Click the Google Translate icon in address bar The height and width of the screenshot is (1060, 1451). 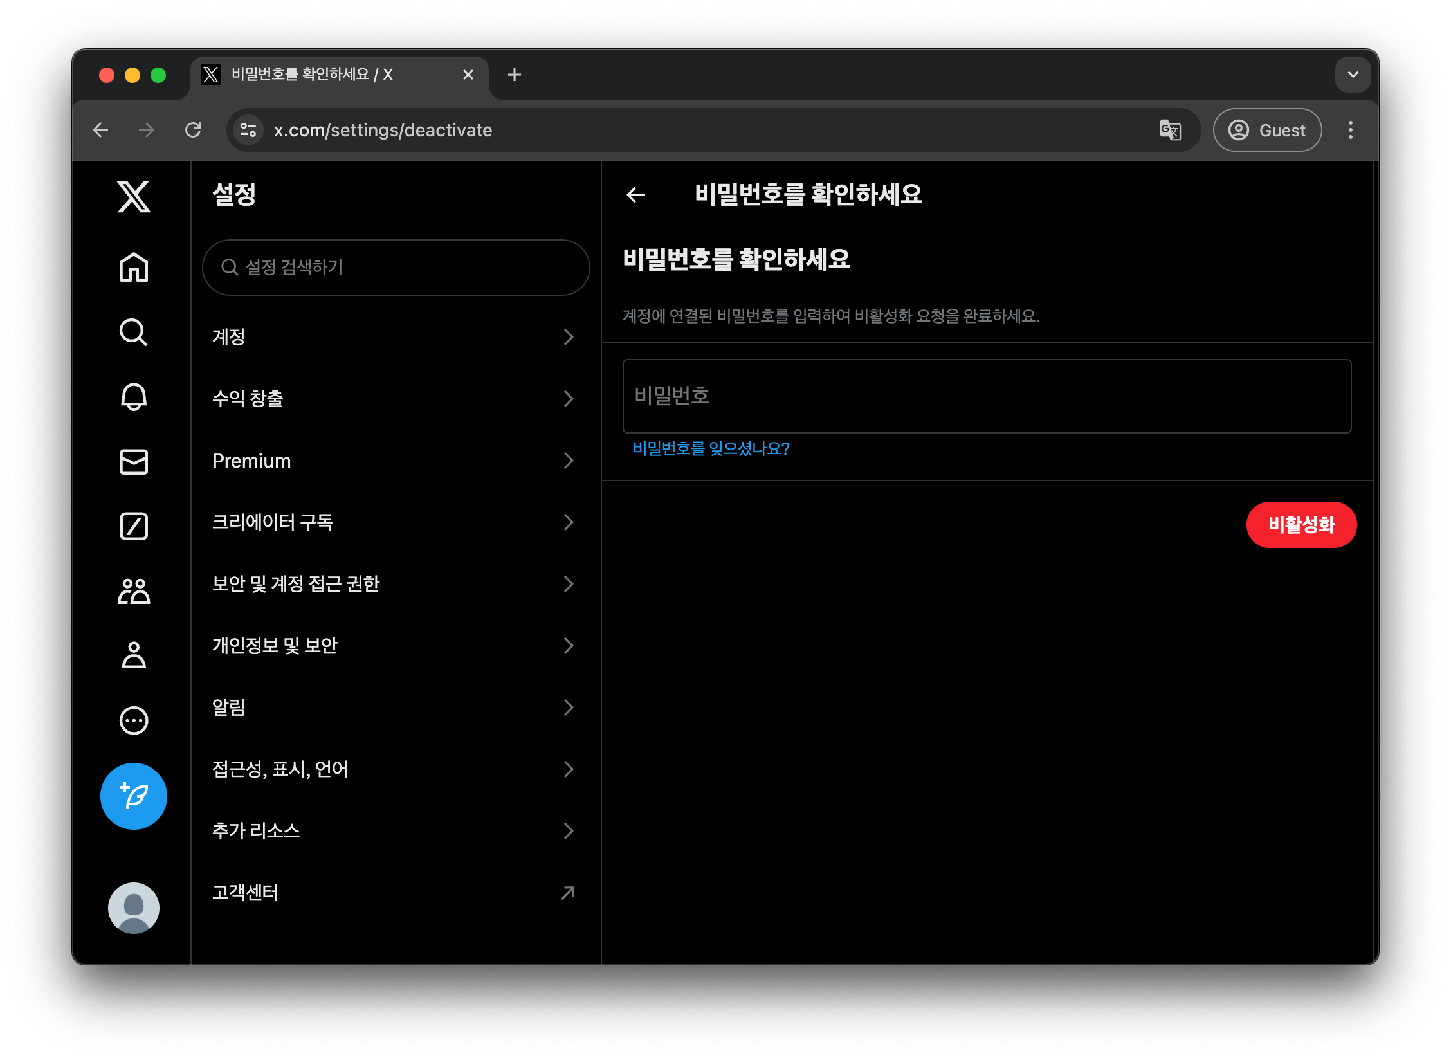(x=1170, y=130)
